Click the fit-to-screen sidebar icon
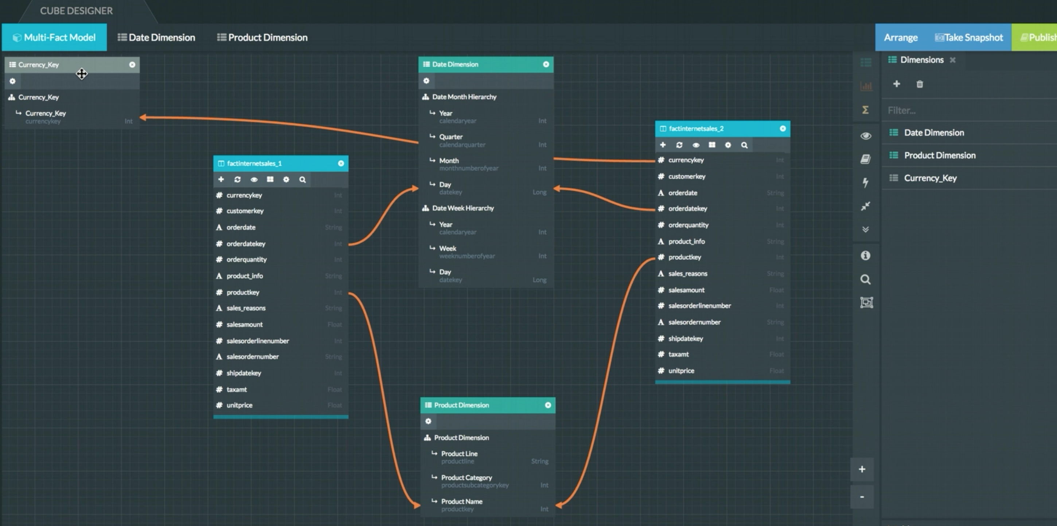Viewport: 1057px width, 526px height. click(867, 303)
